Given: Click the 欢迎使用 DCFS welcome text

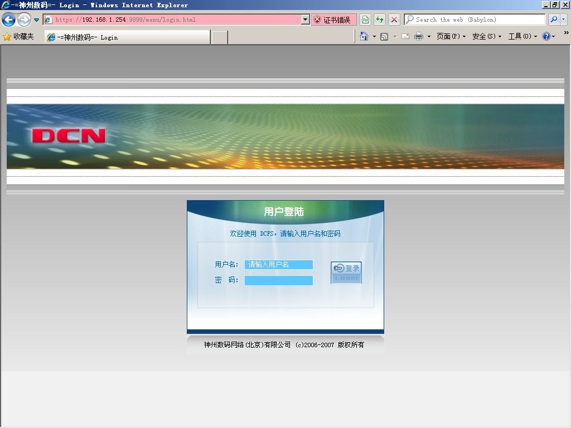Looking at the screenshot, I should point(285,234).
